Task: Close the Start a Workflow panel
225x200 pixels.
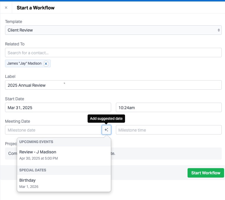Action: (x=6, y=8)
